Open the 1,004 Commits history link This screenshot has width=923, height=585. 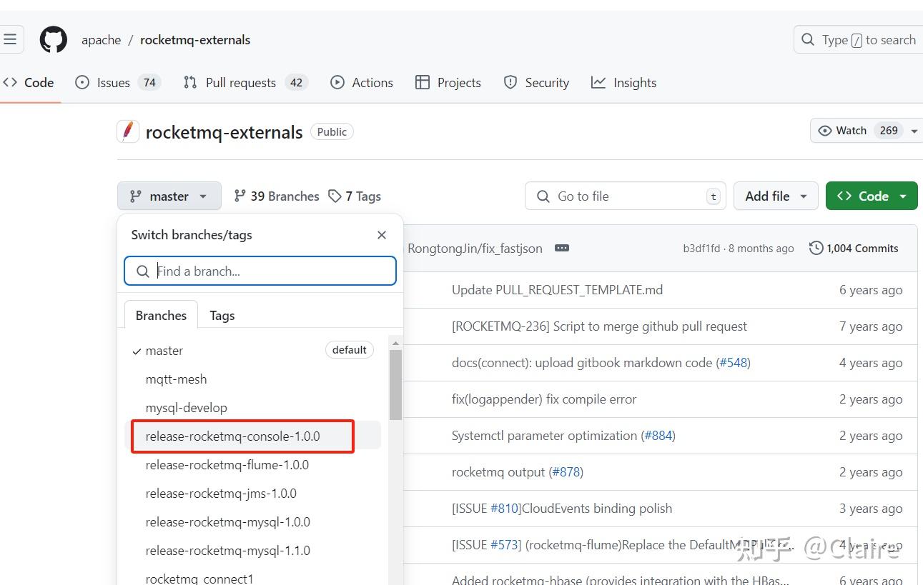coord(862,248)
